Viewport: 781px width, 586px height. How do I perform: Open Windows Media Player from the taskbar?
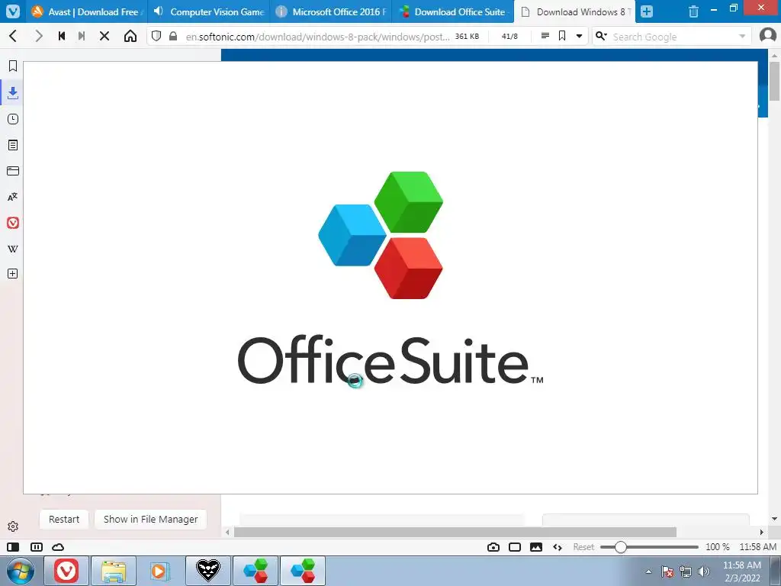click(x=160, y=571)
